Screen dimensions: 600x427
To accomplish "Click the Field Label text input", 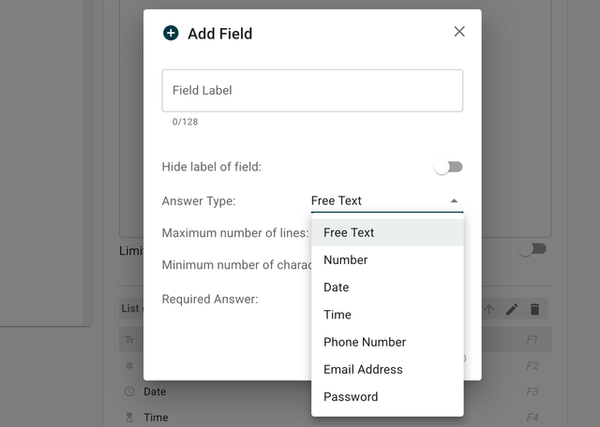I will [312, 91].
